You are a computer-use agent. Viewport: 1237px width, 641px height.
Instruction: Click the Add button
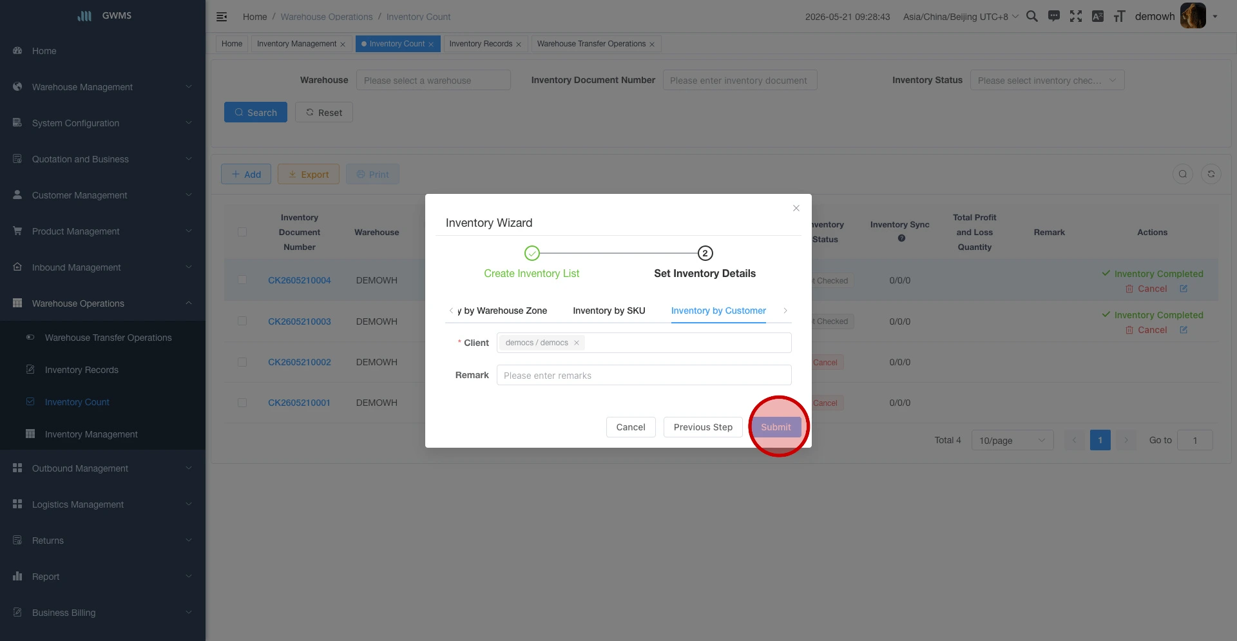(x=246, y=174)
